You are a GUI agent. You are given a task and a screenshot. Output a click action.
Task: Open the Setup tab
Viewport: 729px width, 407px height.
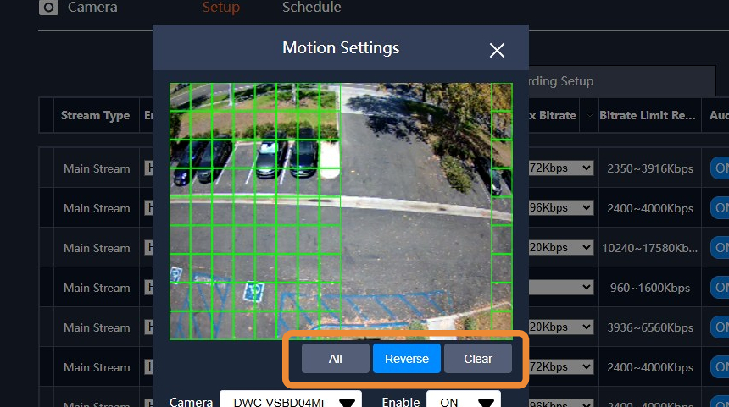coord(221,7)
